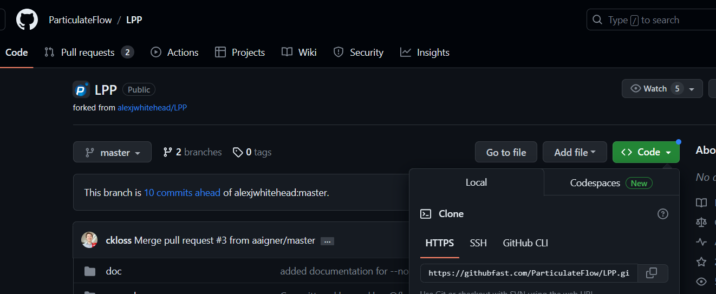Viewport: 716px width, 294px height.
Task: Switch to the Codespaces tab
Action: 611,183
